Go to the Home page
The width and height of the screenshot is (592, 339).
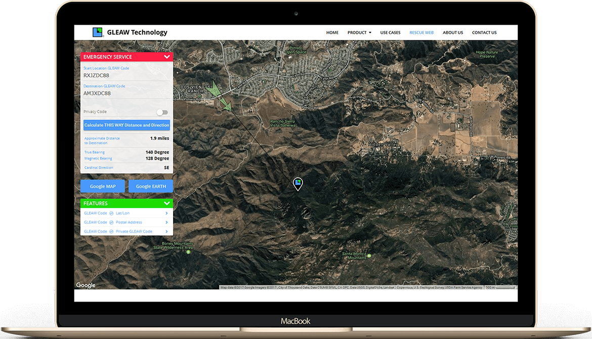click(x=332, y=33)
